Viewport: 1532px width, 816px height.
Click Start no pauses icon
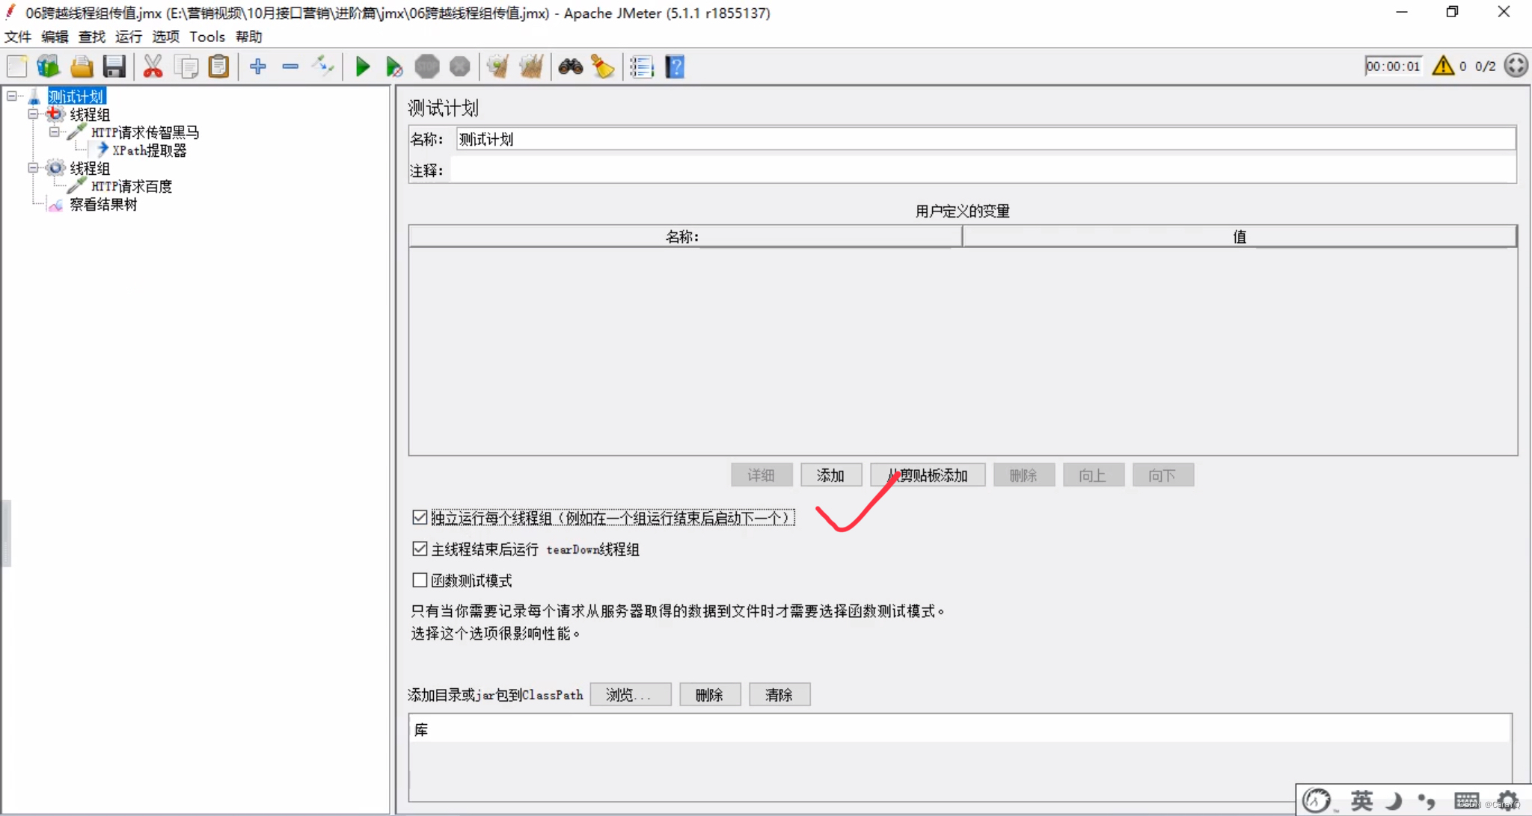pos(394,67)
